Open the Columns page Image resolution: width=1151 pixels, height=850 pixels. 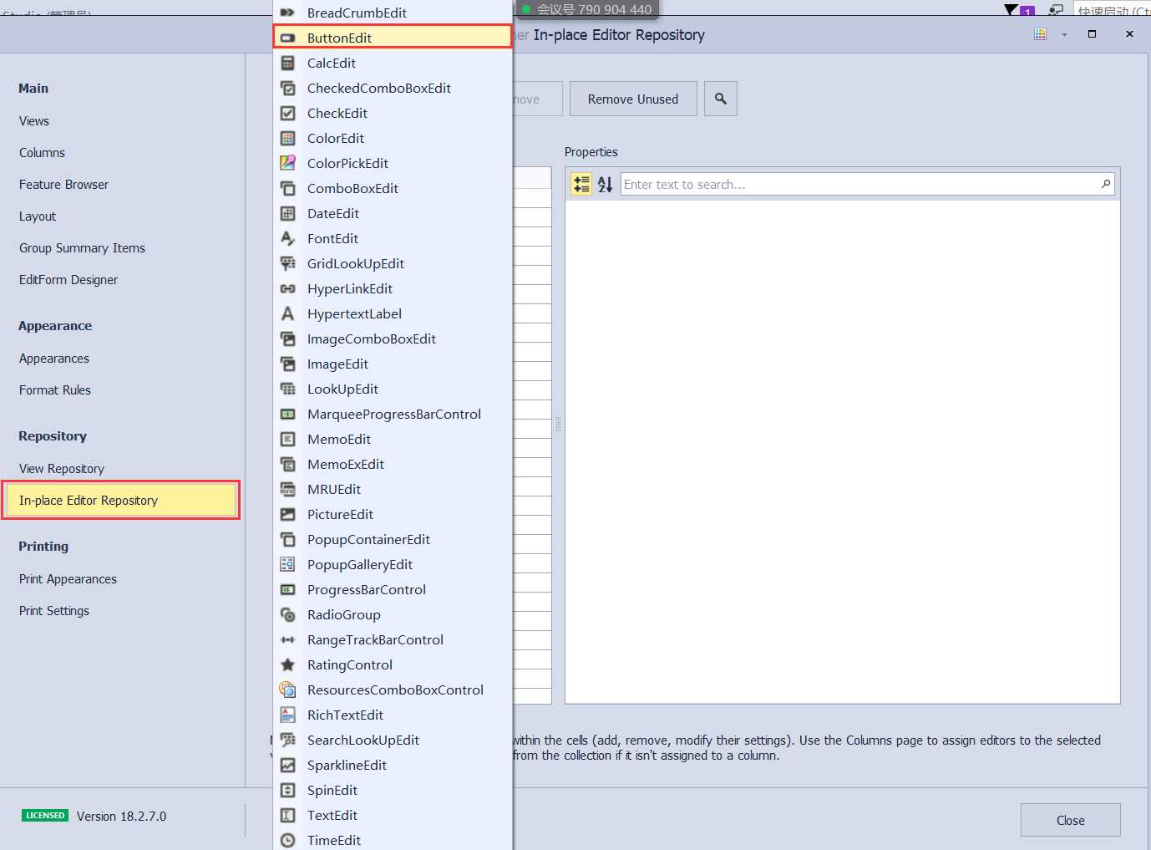42,153
